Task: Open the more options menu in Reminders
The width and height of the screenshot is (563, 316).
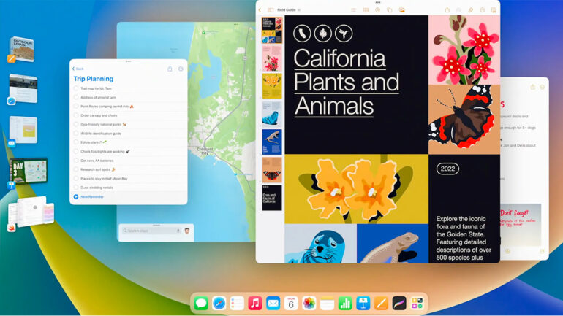Action: (x=181, y=69)
